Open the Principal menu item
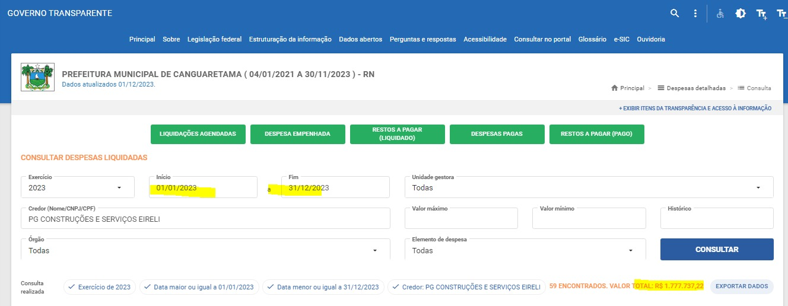This screenshot has width=788, height=306. [x=142, y=39]
